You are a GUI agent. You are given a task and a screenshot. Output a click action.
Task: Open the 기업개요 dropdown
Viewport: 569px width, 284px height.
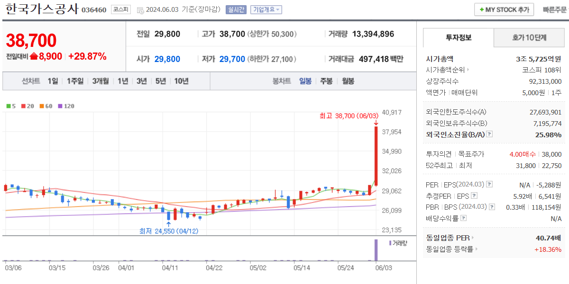point(266,9)
